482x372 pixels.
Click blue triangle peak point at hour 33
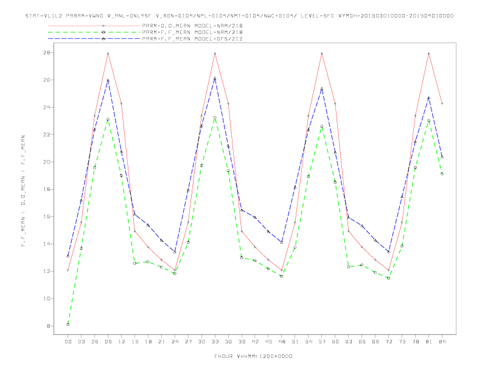click(215, 78)
